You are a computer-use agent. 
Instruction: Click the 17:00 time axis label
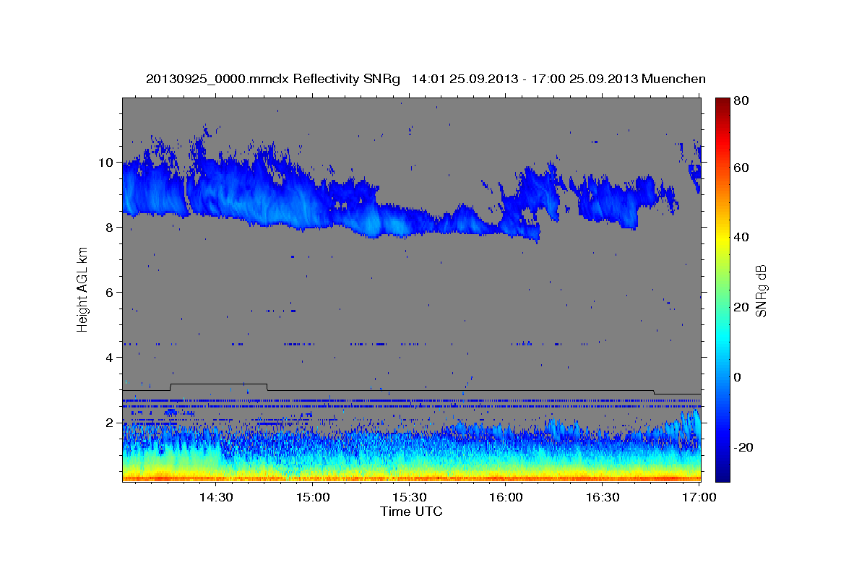click(699, 498)
